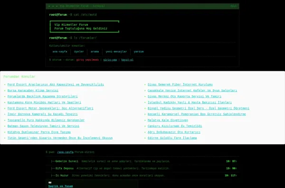The image size is (285, 188).
Task: Open Kütahya Dumlupınar Parça Eşya Taşıma topic
Action: (x=39, y=132)
